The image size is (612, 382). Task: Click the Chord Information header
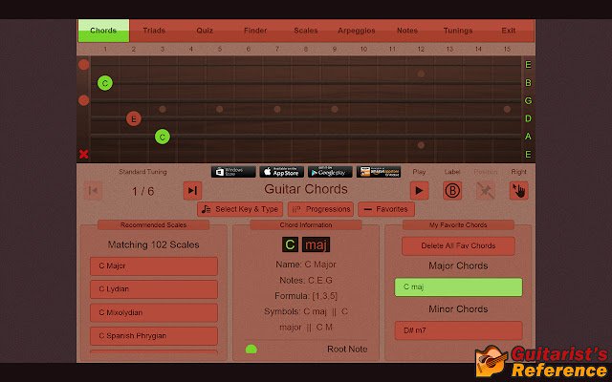pyautogui.click(x=306, y=225)
